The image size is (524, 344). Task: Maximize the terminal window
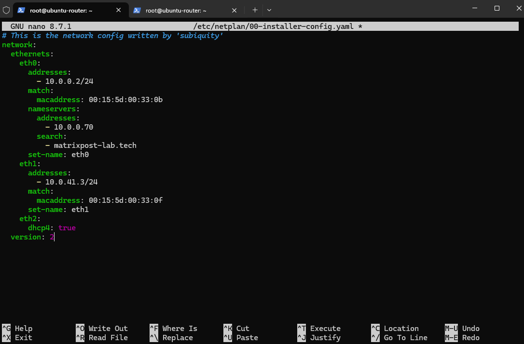tap(496, 8)
